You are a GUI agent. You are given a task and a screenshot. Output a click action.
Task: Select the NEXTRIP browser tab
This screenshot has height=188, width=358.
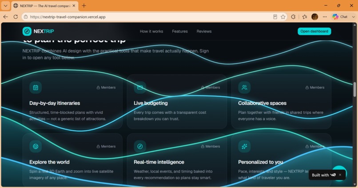[45, 6]
